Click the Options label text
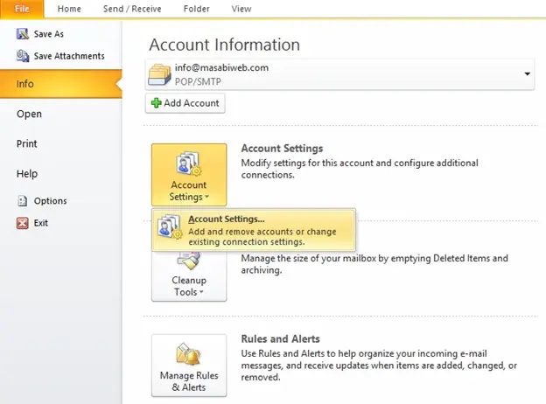546x404 pixels. 51,201
